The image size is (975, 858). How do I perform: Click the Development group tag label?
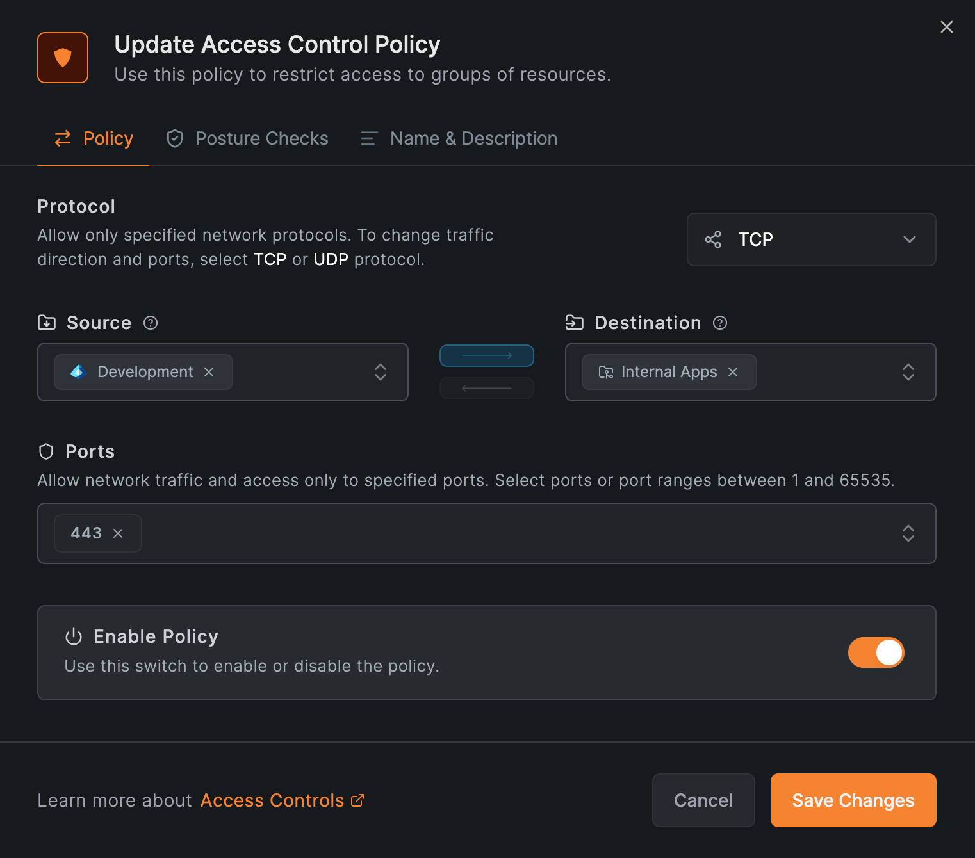click(x=145, y=372)
